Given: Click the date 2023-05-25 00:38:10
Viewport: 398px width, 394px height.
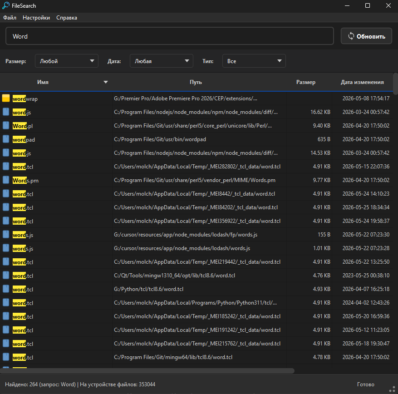Looking at the screenshot, I should pos(366,276).
